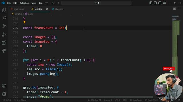Open editor More Actions ellipsis
This screenshot has height=102, width=183.
tap(179, 9)
